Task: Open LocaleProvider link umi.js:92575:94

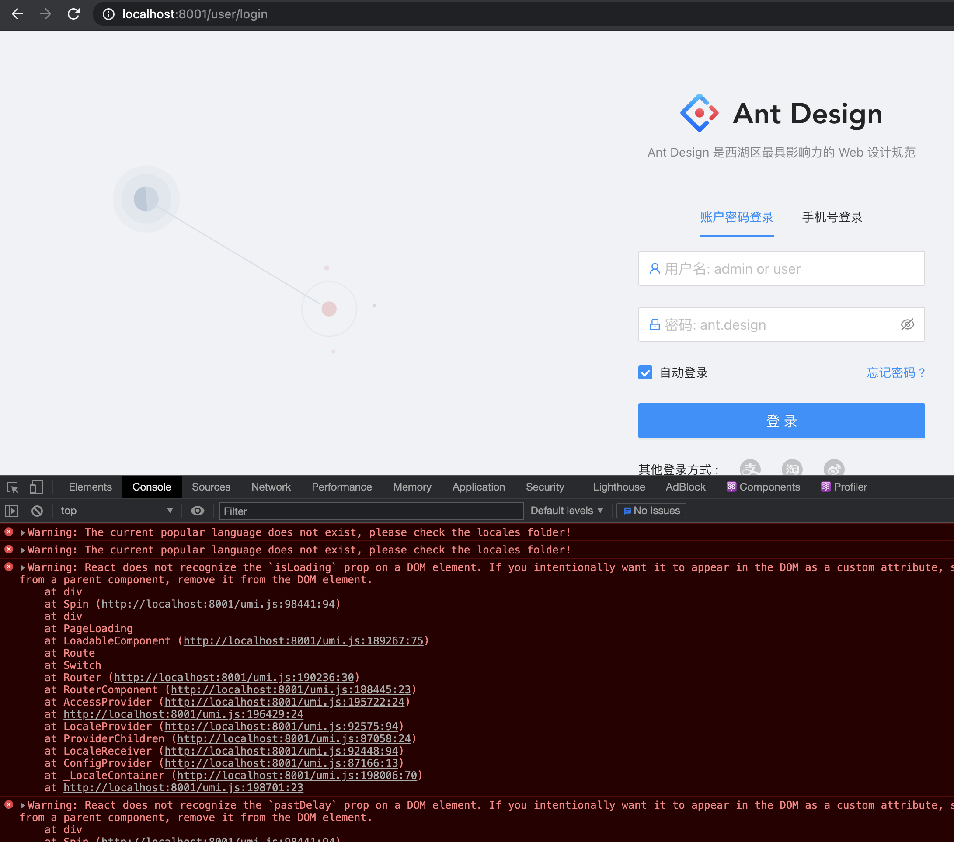Action: [x=281, y=727]
